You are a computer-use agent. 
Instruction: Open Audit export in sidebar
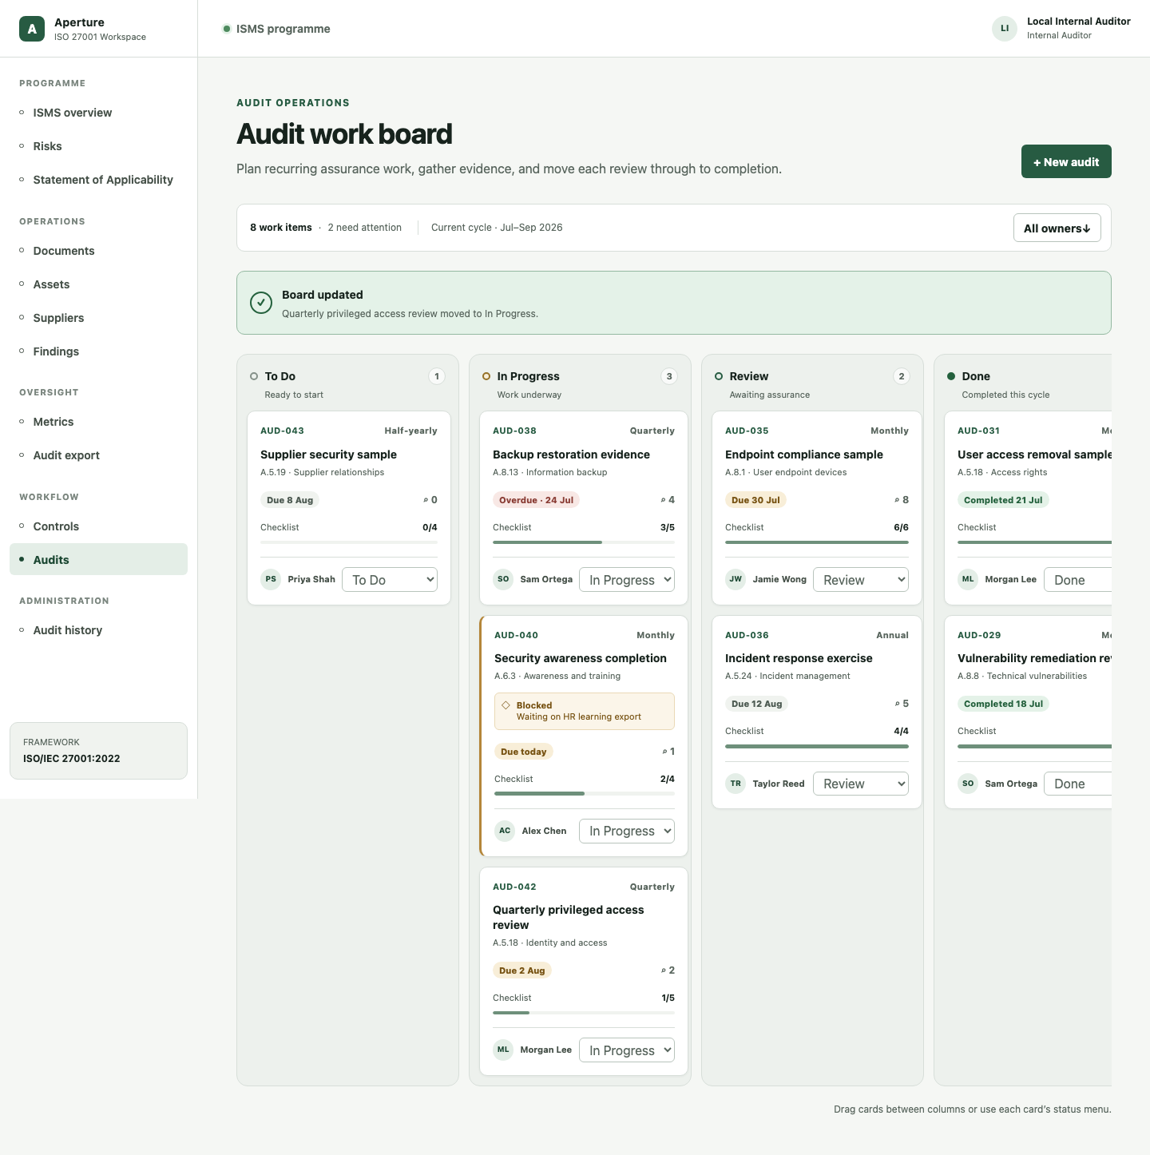coord(98,455)
